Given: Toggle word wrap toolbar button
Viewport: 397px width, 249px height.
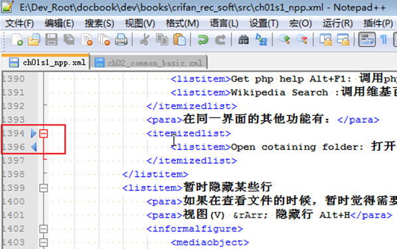Looking at the screenshot, I should click(x=366, y=40).
